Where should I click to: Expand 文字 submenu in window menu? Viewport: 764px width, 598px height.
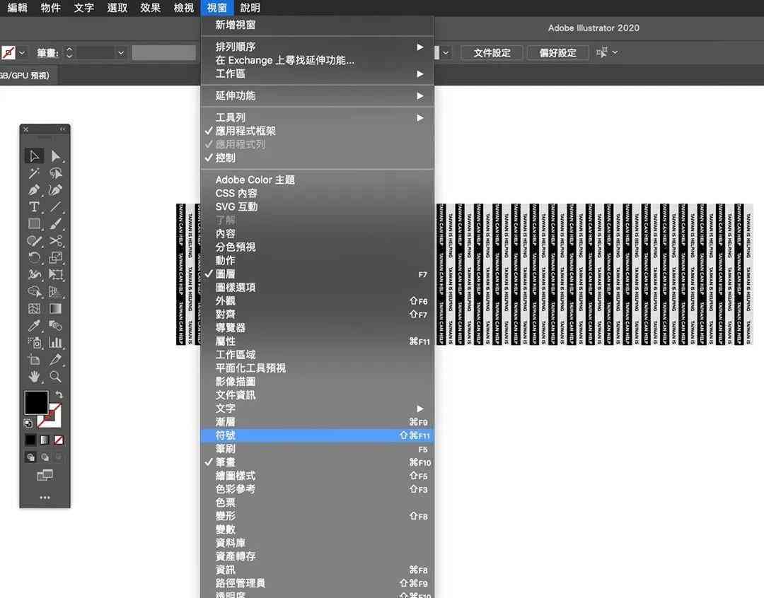click(x=317, y=409)
